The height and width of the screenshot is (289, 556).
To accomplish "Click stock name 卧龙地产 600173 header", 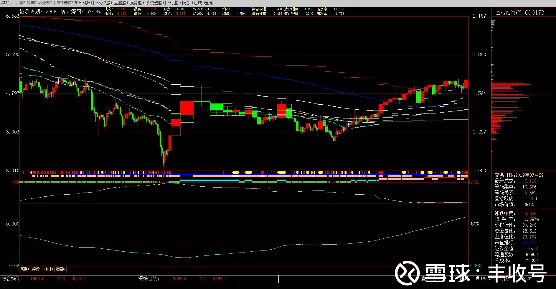I will pos(520,12).
